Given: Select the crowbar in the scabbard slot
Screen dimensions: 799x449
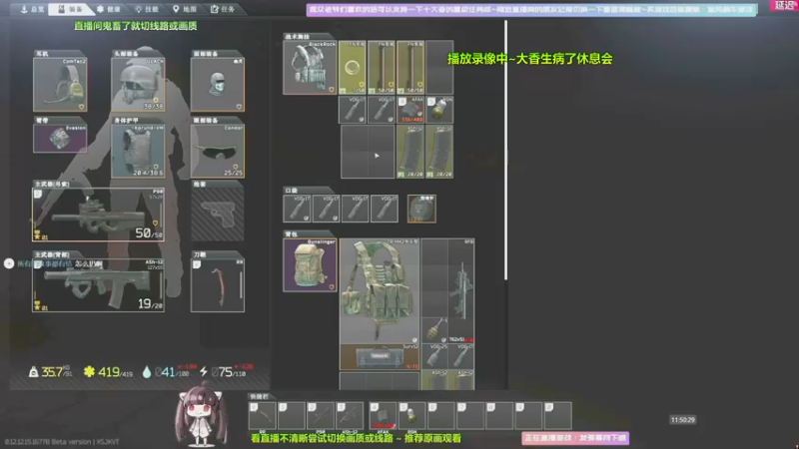Looking at the screenshot, I should pyautogui.click(x=218, y=285).
